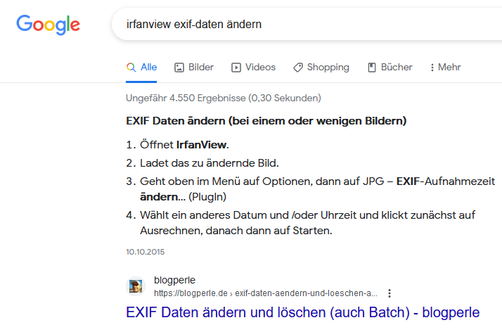
Task: Click the blogperle.de URL breadcrumb
Action: click(x=266, y=293)
